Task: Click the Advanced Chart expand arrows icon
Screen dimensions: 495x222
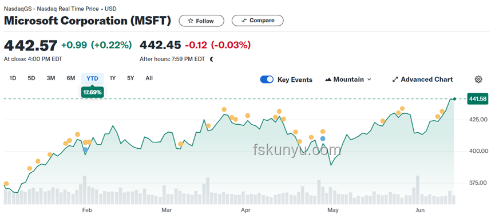Action: (395, 80)
